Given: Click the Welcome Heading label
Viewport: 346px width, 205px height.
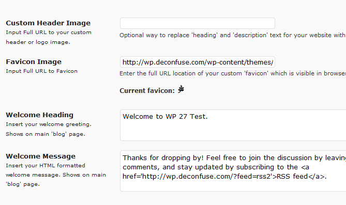Looking at the screenshot, I should tap(39, 115).
